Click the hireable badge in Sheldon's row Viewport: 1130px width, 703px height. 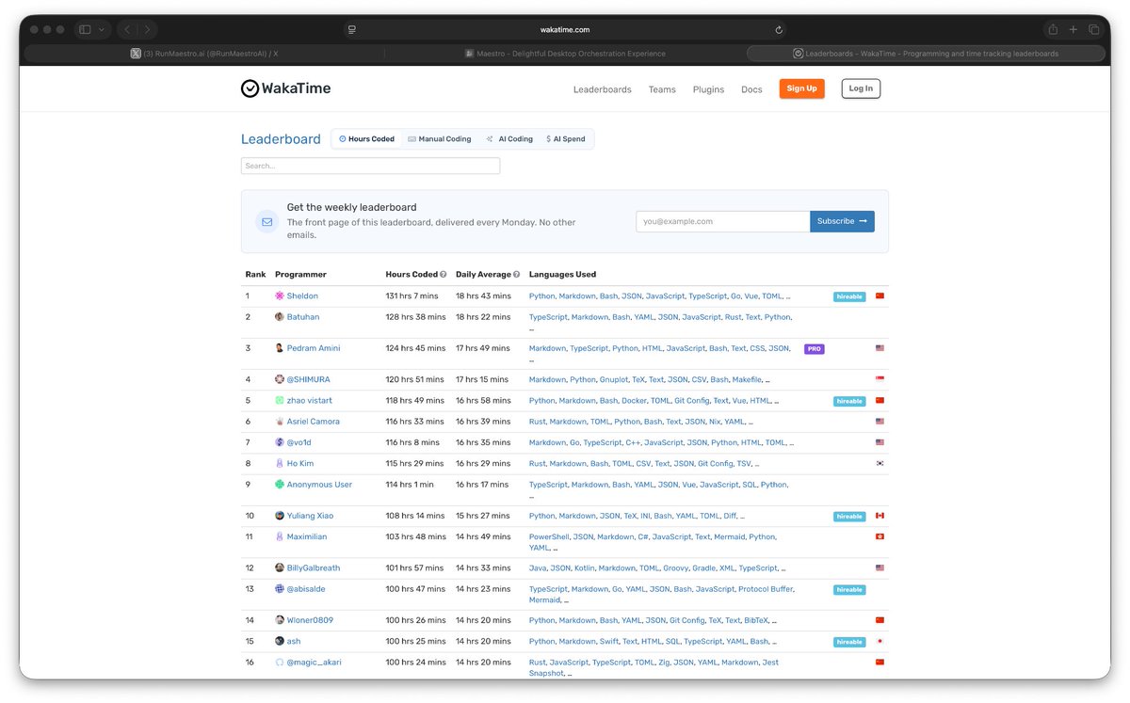point(849,296)
